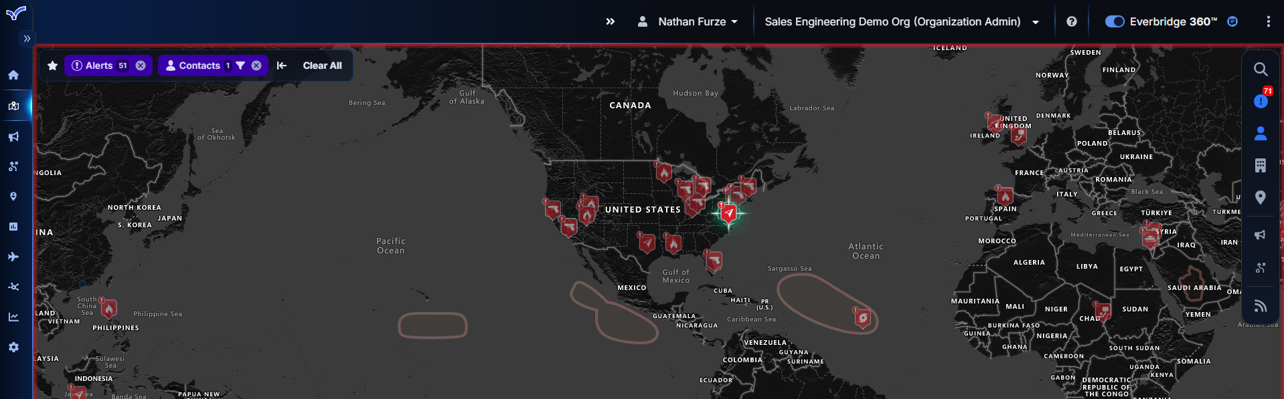Click the star favorites icon in filter bar
The image size is (1284, 399).
tap(53, 65)
